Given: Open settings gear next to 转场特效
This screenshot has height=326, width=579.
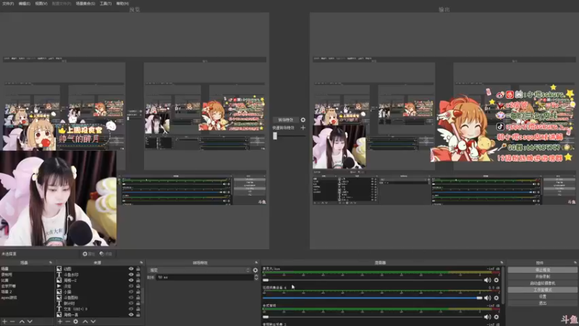Looking at the screenshot, I should 303,120.
